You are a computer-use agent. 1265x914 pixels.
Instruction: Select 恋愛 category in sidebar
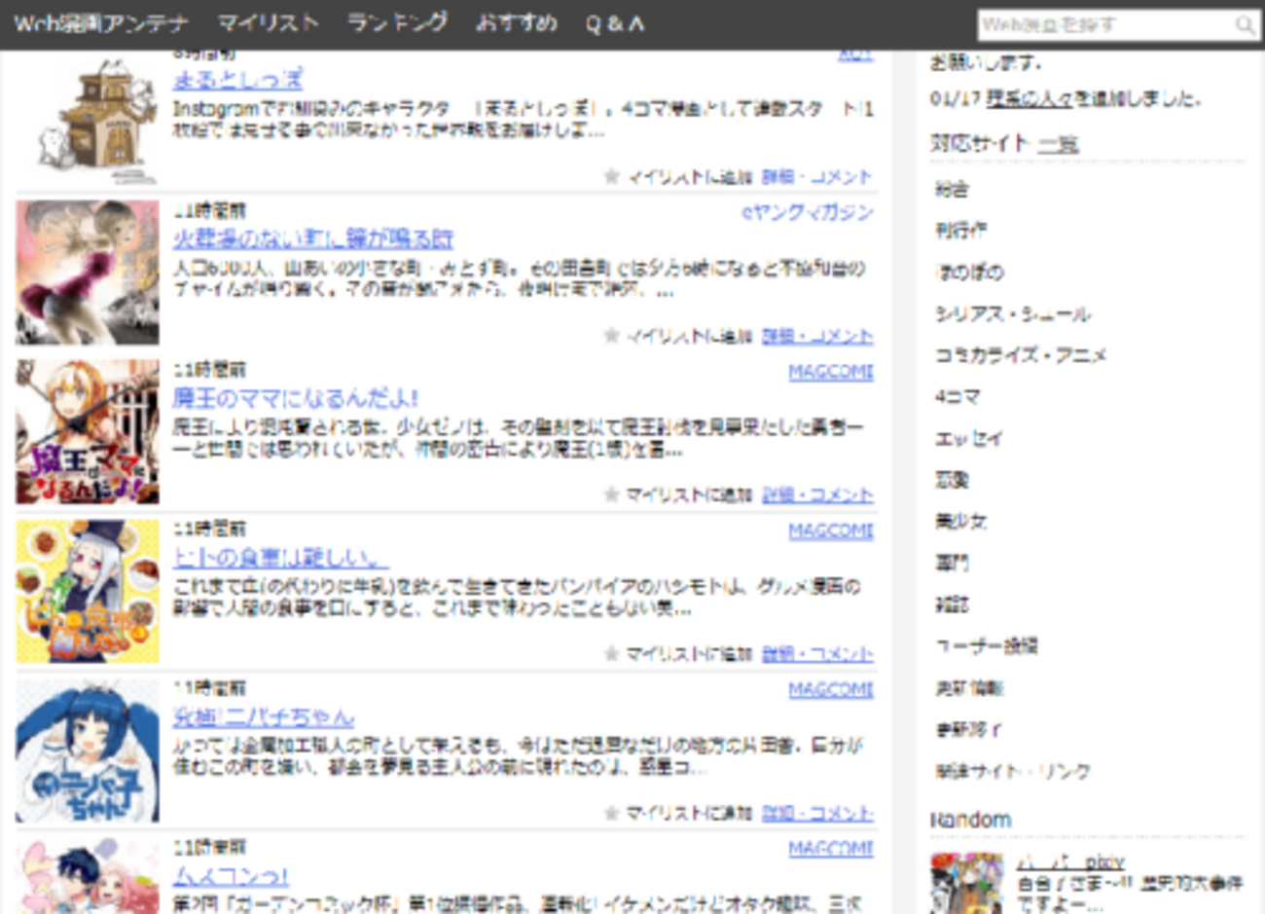click(952, 480)
